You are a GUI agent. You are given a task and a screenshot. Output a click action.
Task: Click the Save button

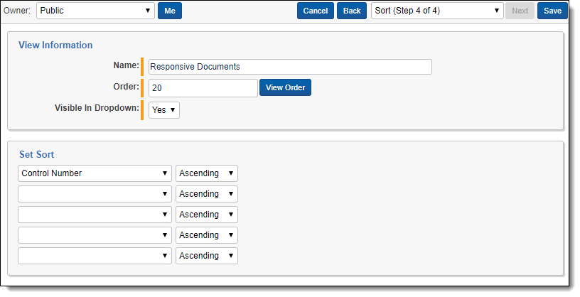tap(552, 11)
